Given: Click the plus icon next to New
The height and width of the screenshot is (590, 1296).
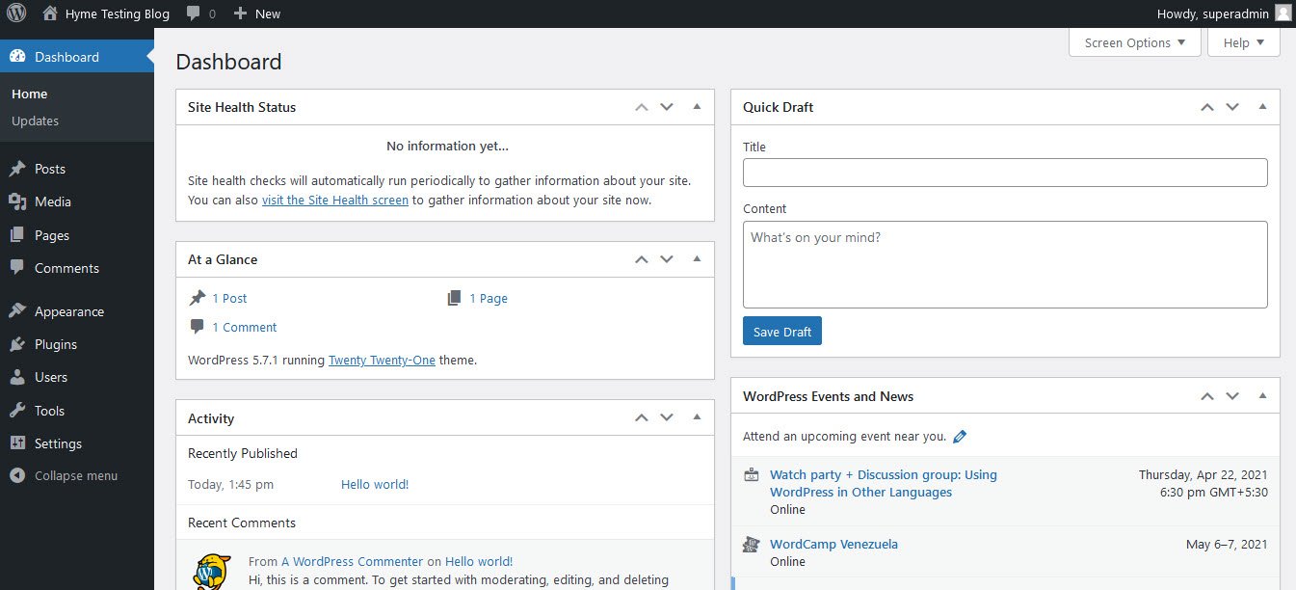Looking at the screenshot, I should 240,13.
